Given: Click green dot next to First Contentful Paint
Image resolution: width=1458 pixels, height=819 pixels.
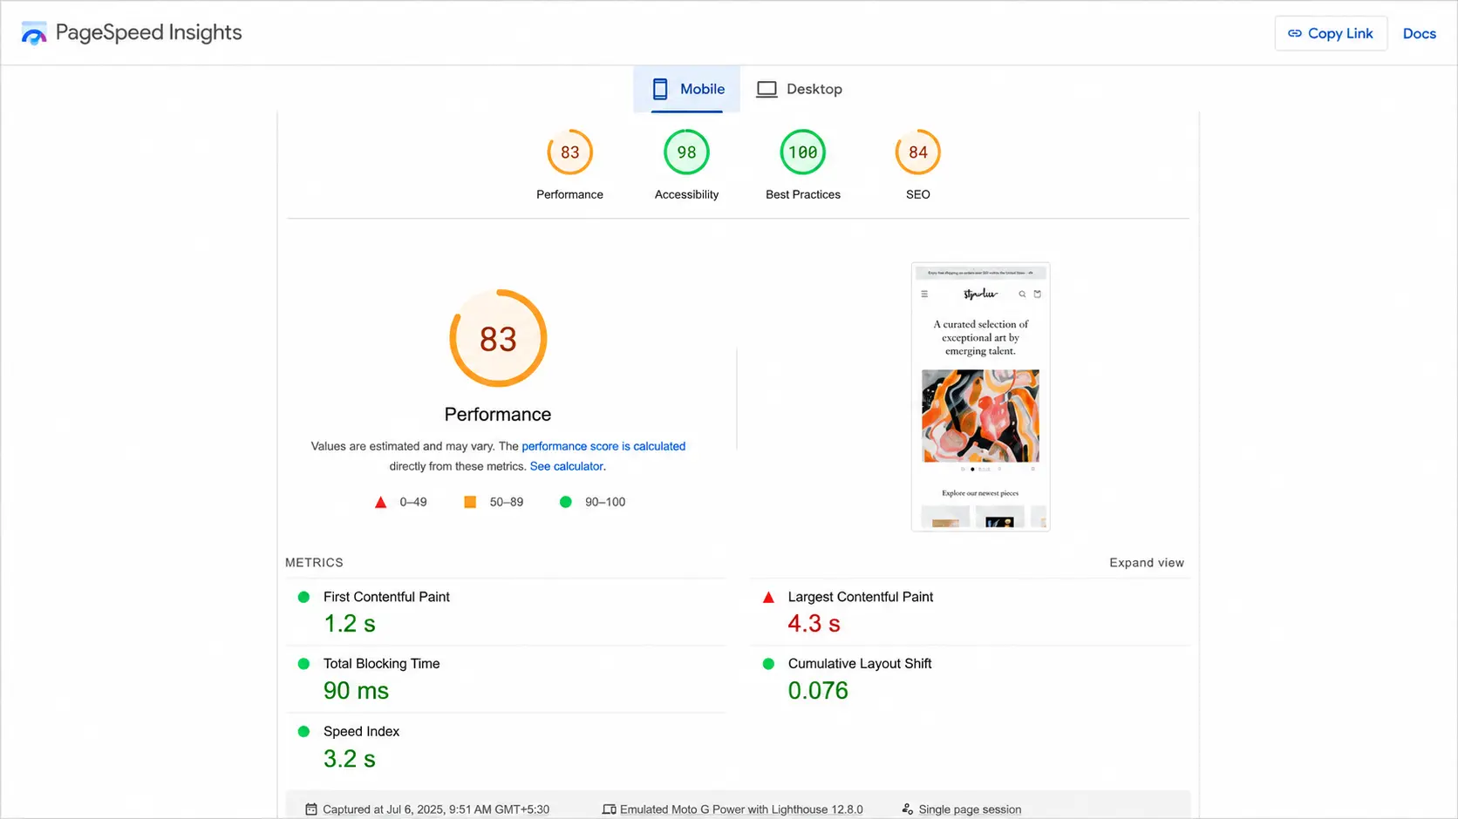Looking at the screenshot, I should (x=303, y=597).
